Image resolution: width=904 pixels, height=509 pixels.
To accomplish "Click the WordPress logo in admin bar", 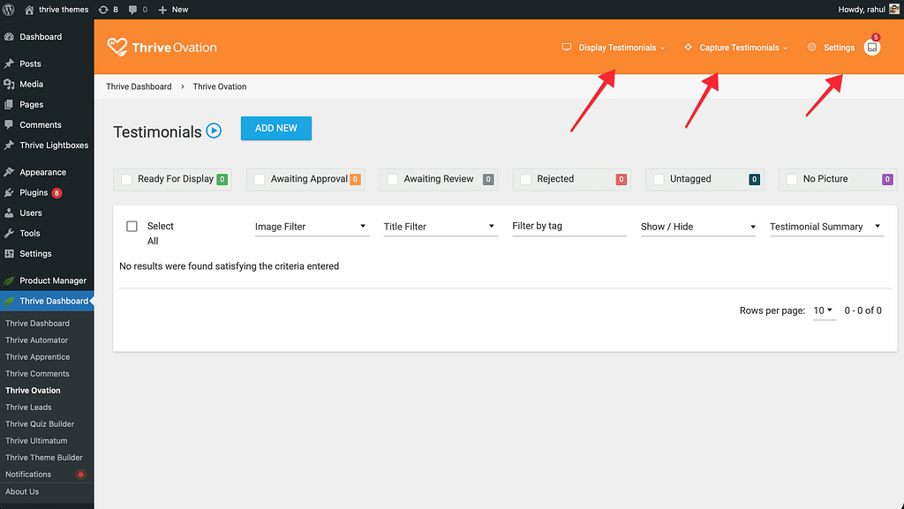I will (x=11, y=9).
